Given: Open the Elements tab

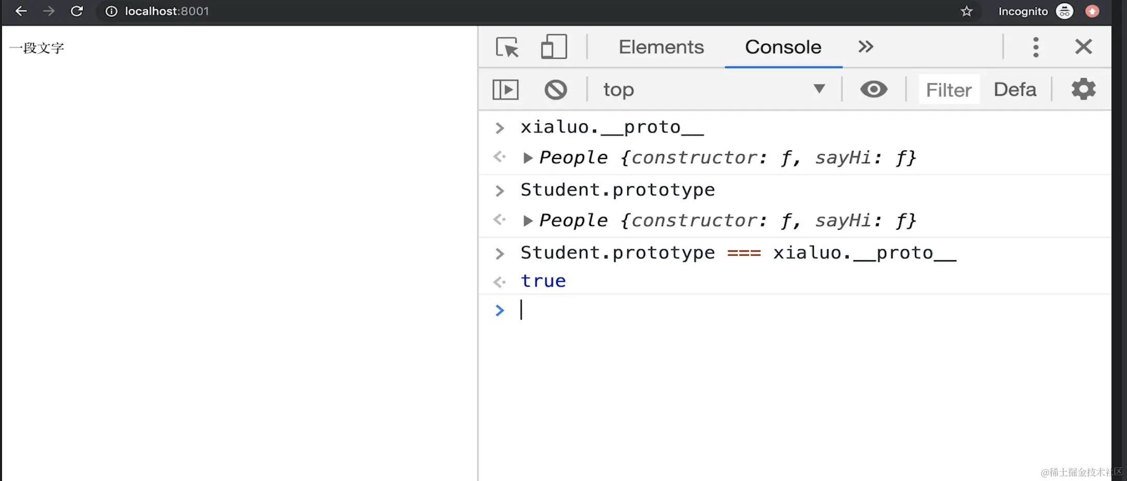Looking at the screenshot, I should [x=661, y=47].
